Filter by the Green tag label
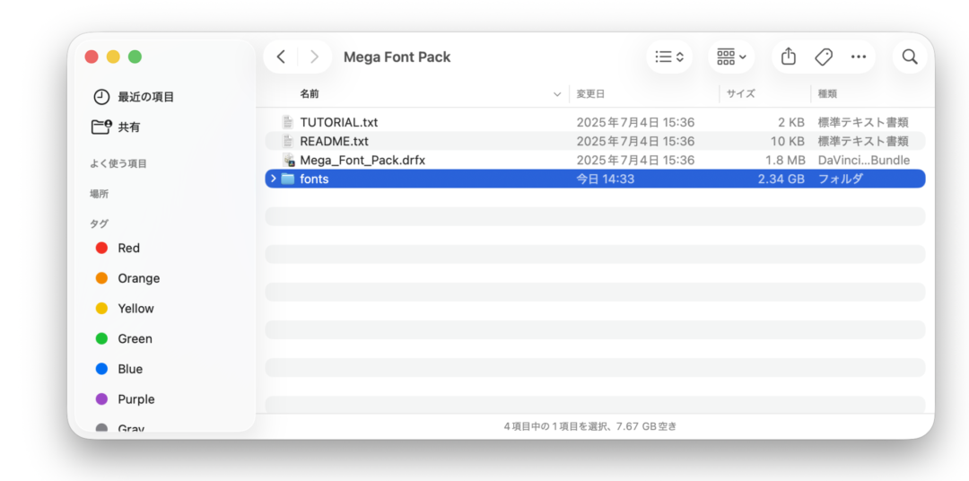The width and height of the screenshot is (969, 481). pyautogui.click(x=135, y=339)
